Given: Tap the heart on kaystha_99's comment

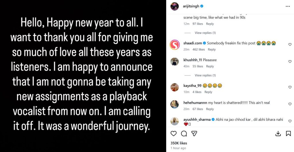Looking at the screenshot, I should coord(290,87).
